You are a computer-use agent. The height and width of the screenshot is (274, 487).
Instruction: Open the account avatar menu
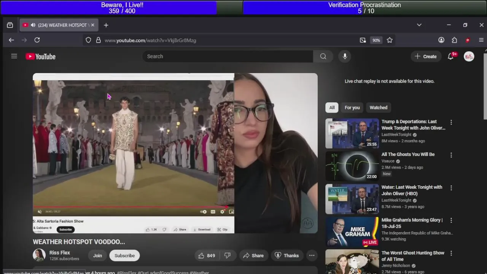(x=469, y=56)
